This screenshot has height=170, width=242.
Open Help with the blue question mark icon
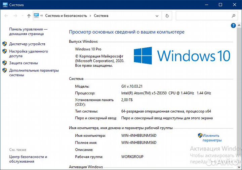click(233, 26)
